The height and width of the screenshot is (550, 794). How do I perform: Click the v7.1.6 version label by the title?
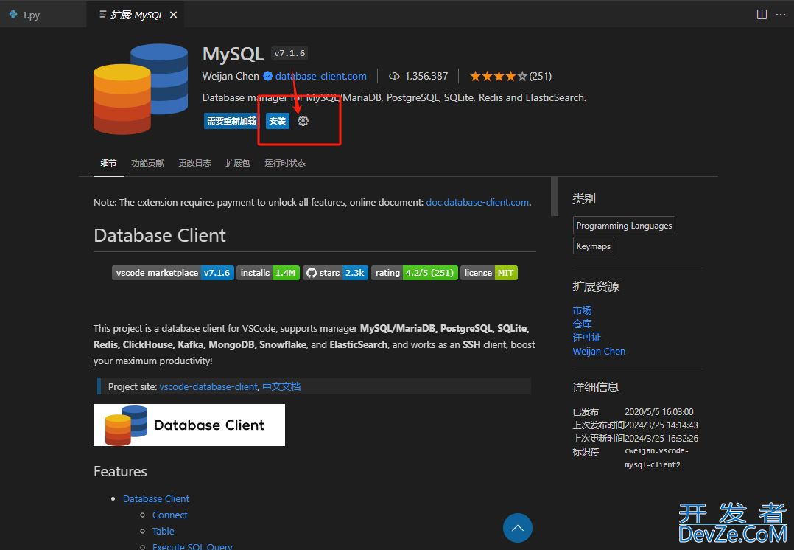pos(289,53)
